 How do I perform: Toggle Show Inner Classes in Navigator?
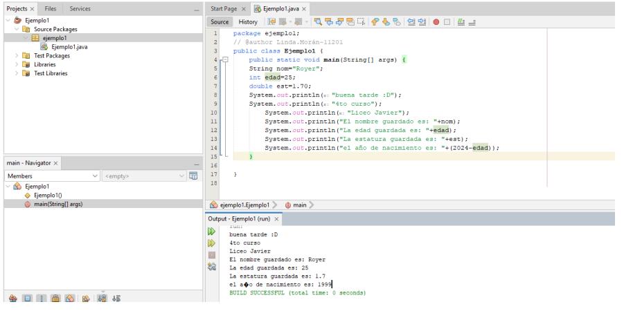[70, 298]
